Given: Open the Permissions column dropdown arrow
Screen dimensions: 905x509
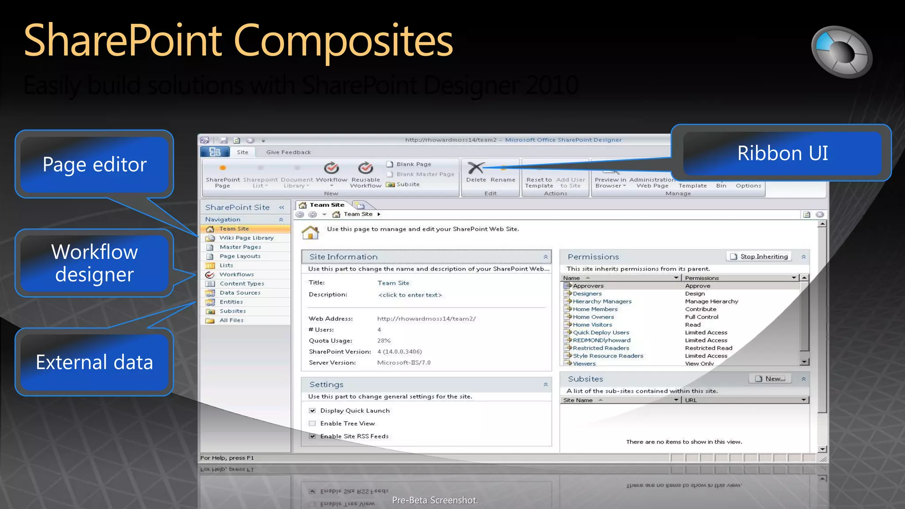Looking at the screenshot, I should [x=794, y=278].
